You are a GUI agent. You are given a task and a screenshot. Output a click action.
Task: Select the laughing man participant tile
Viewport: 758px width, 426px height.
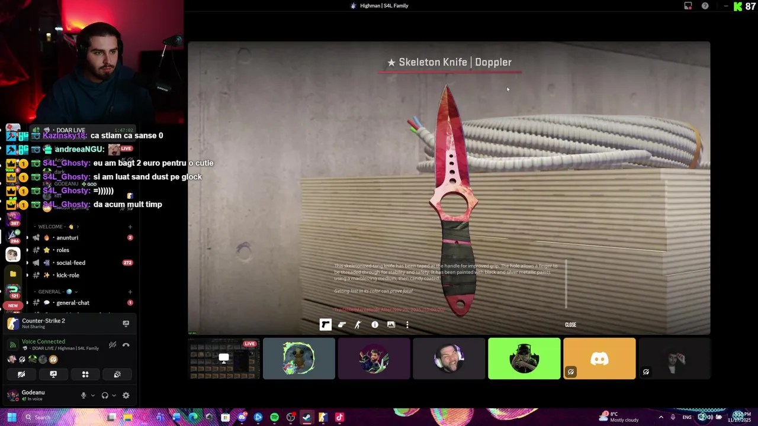click(x=449, y=358)
